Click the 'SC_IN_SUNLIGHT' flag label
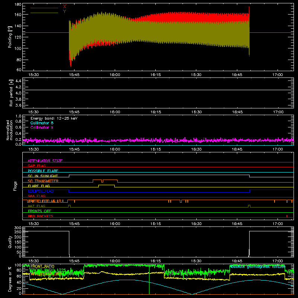 click(x=43, y=175)
